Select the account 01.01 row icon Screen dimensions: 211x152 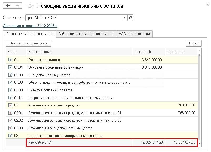[10, 67]
